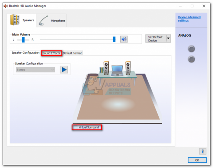Play the speaker configuration test sound
Image resolution: width=213 pixels, height=168 pixels.
click(64, 70)
